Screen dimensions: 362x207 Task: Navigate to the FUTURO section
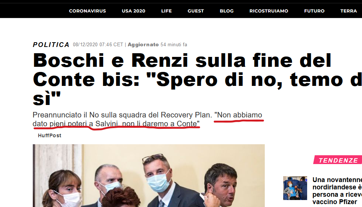click(x=314, y=11)
